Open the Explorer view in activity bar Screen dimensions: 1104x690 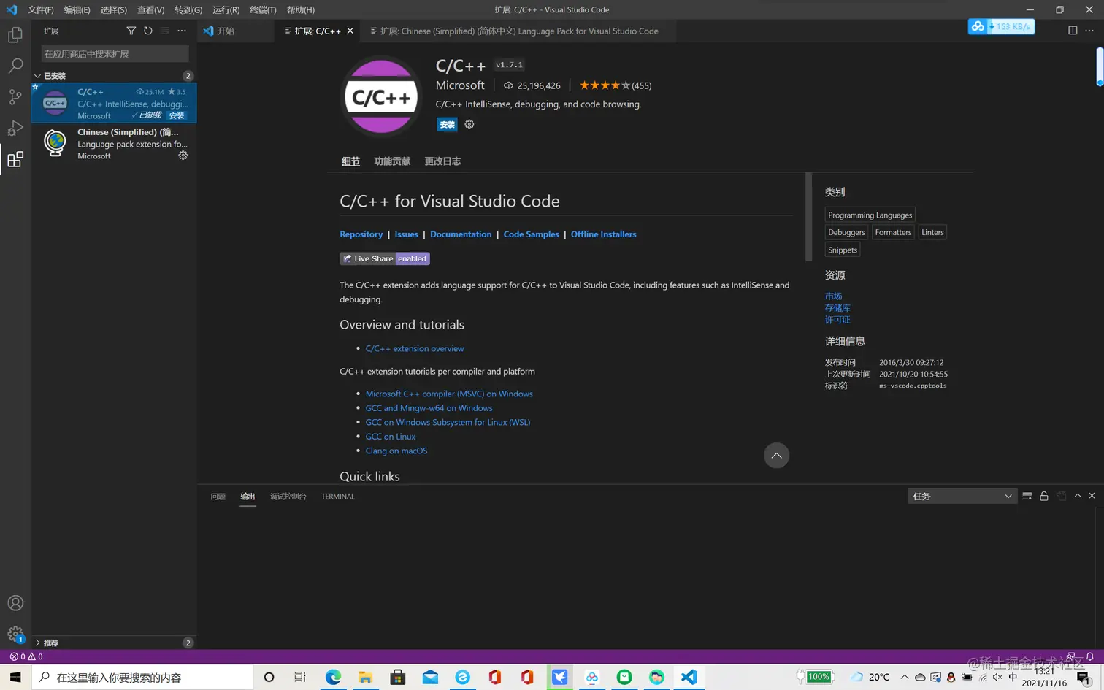point(15,34)
